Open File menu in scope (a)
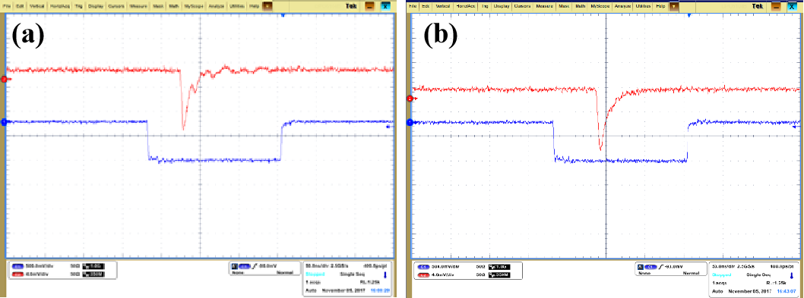Viewport: 804px width, 298px height. pos(7,6)
